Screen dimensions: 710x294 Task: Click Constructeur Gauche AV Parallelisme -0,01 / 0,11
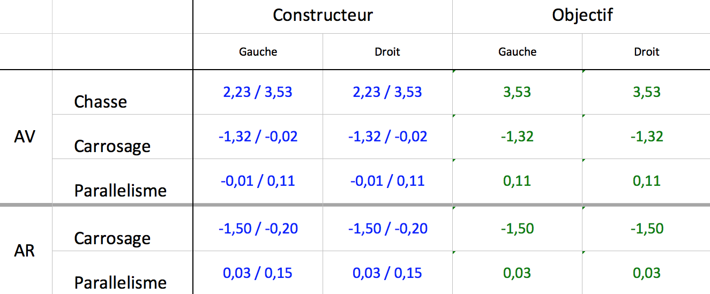click(x=258, y=181)
